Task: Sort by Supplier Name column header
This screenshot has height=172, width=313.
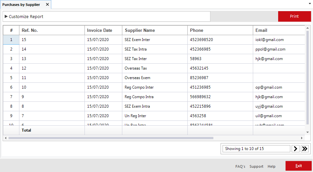Action: coord(140,30)
